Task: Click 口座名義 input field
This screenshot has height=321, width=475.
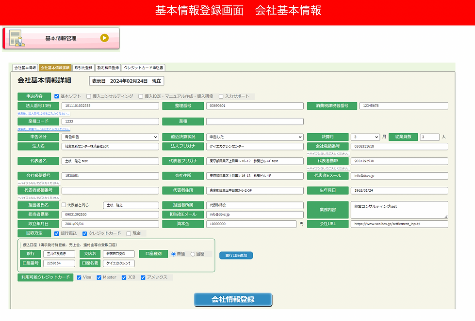Action: [x=119, y=263]
